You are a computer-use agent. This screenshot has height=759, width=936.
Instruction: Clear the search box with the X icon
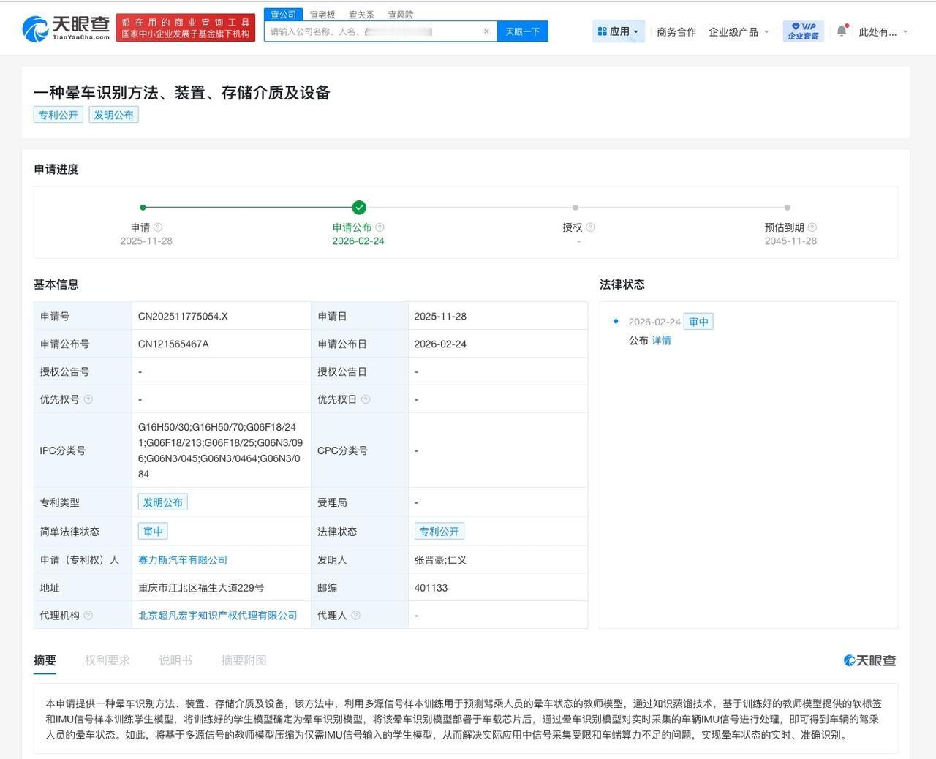(486, 31)
